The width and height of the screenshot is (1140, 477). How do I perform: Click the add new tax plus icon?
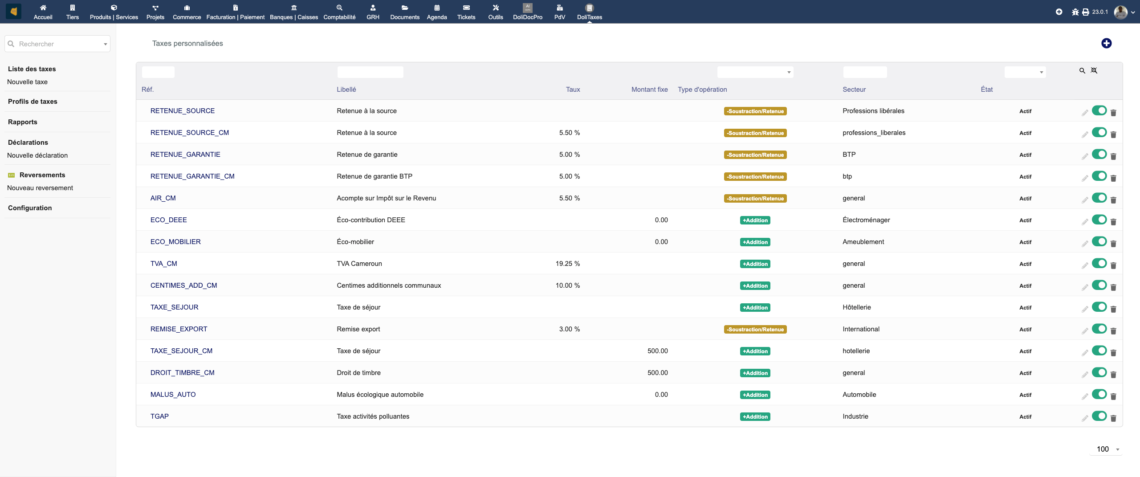click(x=1106, y=43)
